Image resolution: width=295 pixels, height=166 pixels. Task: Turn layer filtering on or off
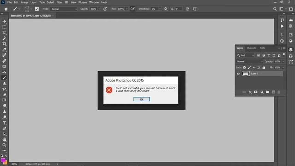click(284, 55)
